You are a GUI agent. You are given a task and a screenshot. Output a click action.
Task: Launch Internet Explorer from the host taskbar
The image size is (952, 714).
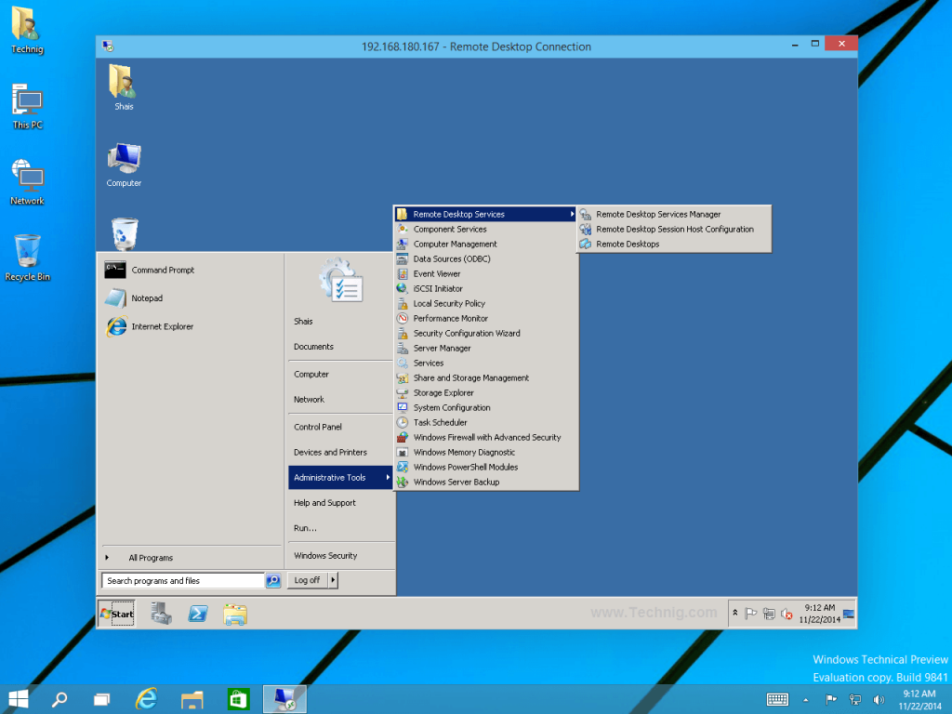(x=146, y=698)
